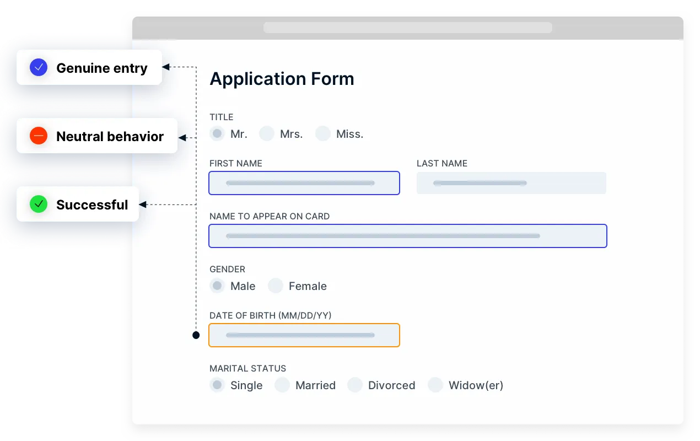Select Male gender option
The width and height of the screenshot is (700, 441).
point(217,286)
